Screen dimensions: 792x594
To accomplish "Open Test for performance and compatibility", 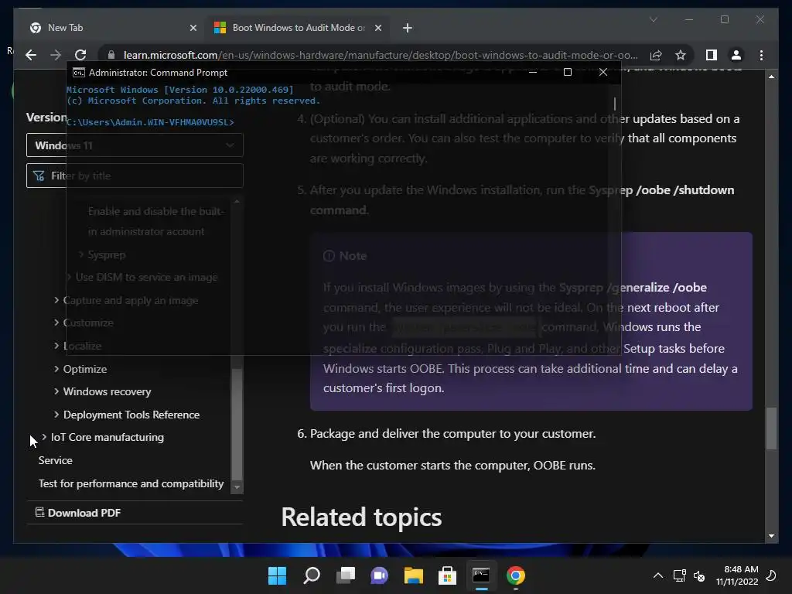I will click(131, 483).
